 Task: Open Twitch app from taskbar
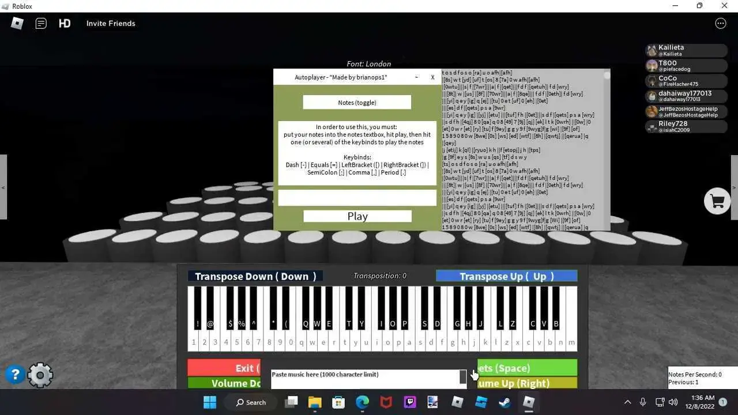[410, 402]
